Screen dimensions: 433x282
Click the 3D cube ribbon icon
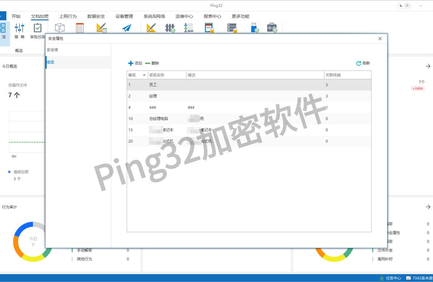pos(60,28)
